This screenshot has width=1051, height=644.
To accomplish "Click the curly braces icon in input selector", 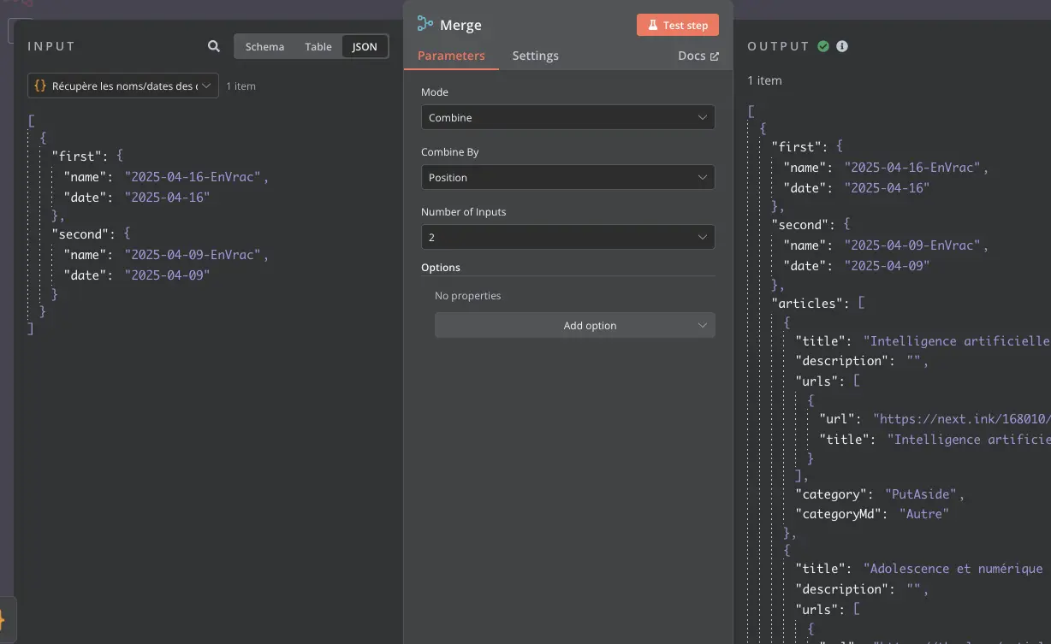I will 40,86.
